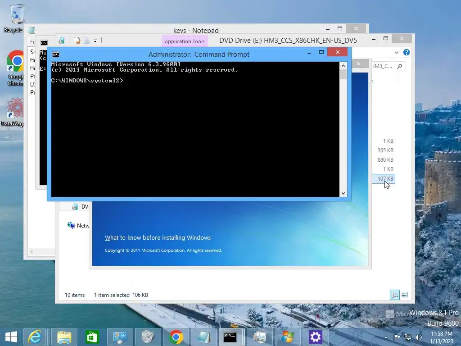Switch to Command Prompt on the taskbar

click(230, 337)
